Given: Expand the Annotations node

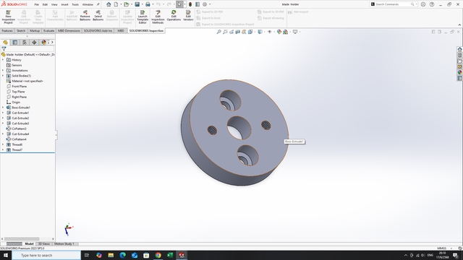Looking at the screenshot, I should 3,71.
